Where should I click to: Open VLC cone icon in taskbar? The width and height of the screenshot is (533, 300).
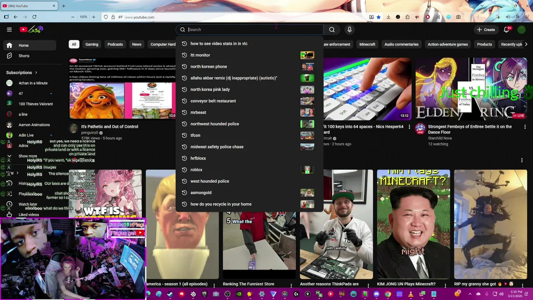coord(411,294)
